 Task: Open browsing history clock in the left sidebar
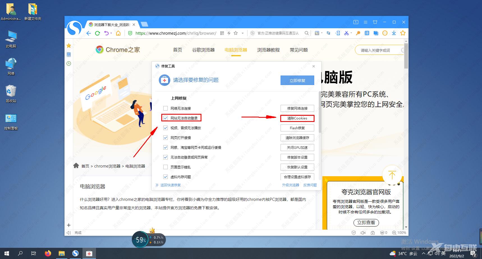tap(69, 63)
